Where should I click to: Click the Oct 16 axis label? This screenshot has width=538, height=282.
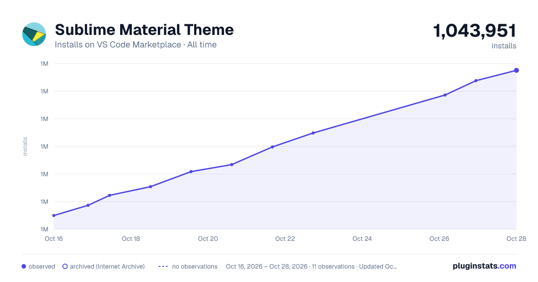[x=54, y=239]
